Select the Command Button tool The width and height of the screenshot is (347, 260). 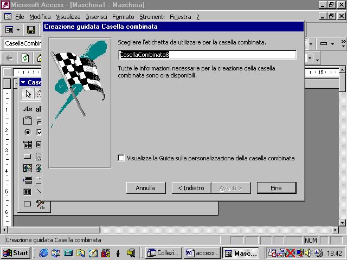point(28,157)
